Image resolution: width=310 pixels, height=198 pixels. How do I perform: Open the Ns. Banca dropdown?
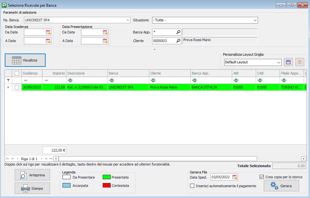128,20
